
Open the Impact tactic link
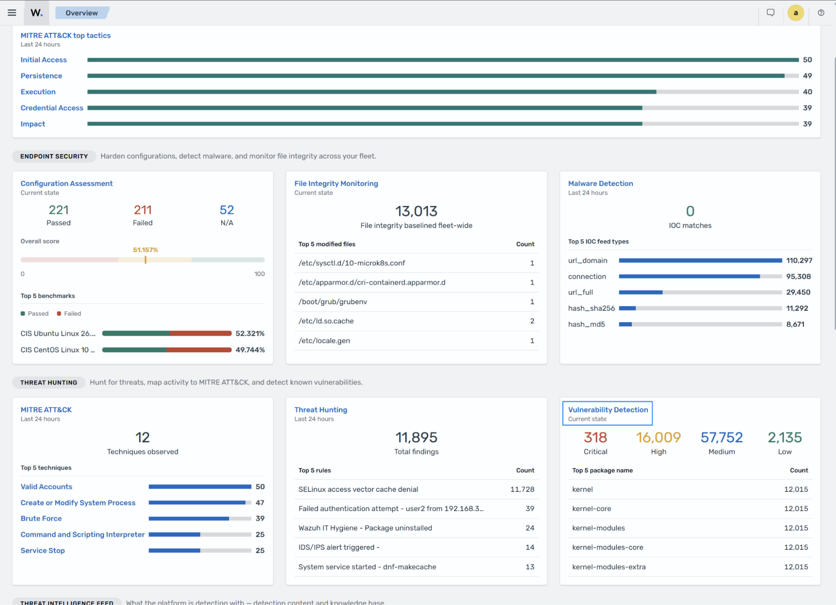[33, 124]
